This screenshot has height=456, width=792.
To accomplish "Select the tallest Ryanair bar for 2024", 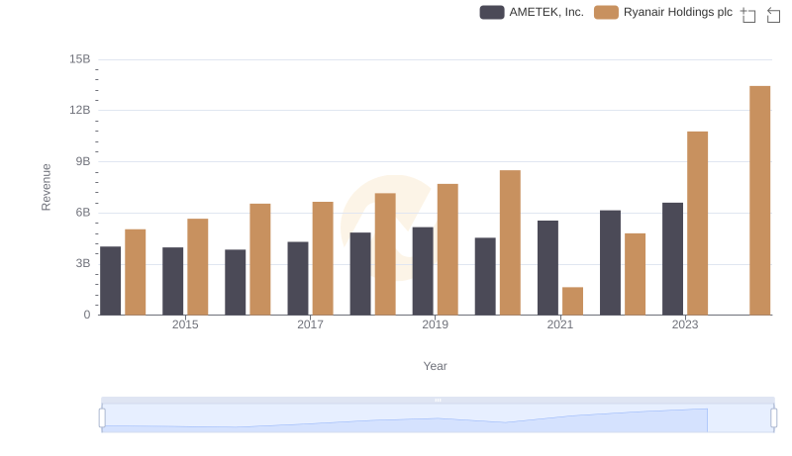I will point(759,200).
